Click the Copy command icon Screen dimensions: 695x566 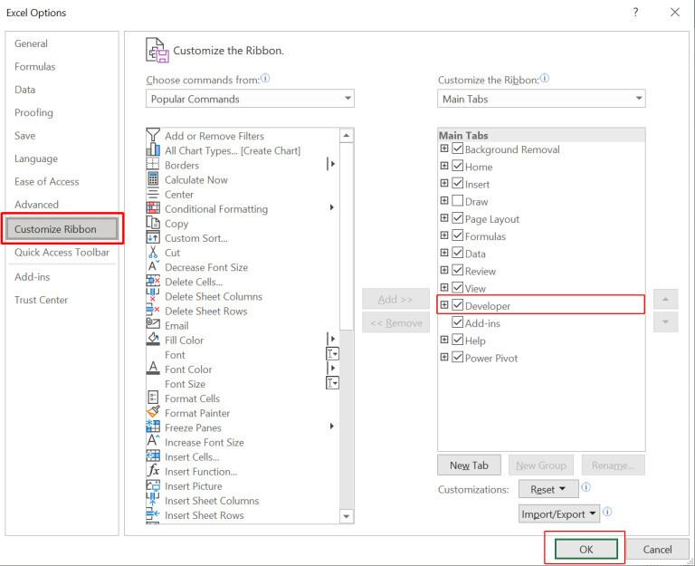(153, 223)
